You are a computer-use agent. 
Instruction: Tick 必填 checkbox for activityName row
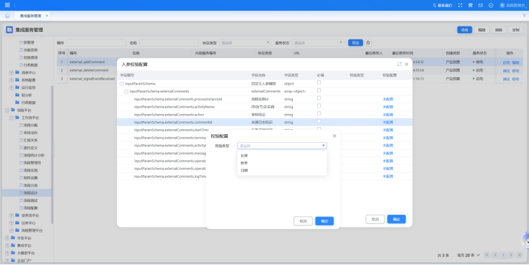(320, 106)
